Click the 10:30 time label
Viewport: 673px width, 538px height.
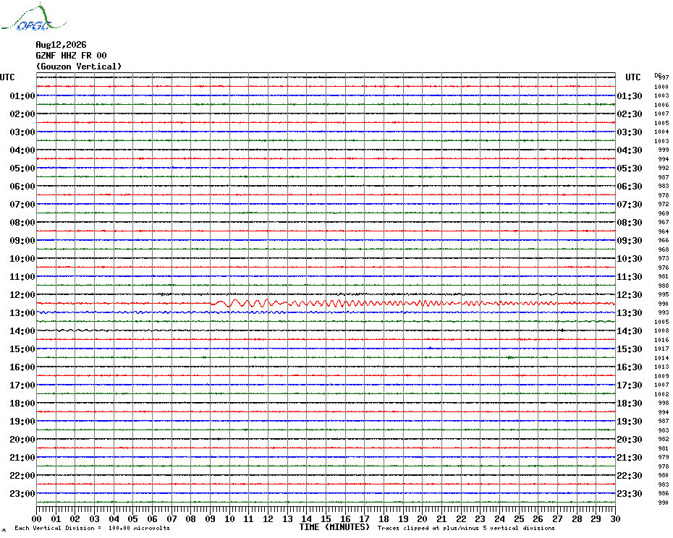tap(630, 258)
